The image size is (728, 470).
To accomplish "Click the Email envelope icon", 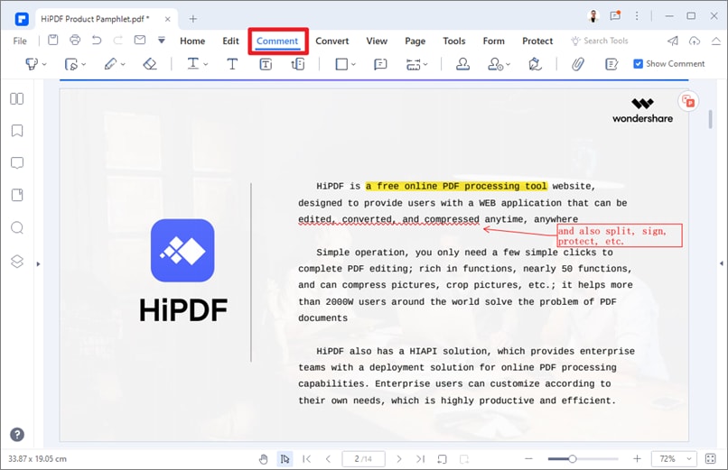I will 140,41.
